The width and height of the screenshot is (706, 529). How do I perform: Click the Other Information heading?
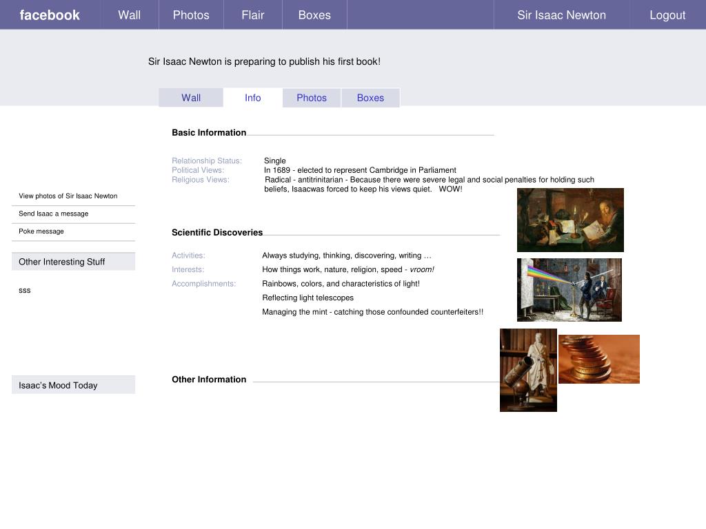click(x=209, y=380)
